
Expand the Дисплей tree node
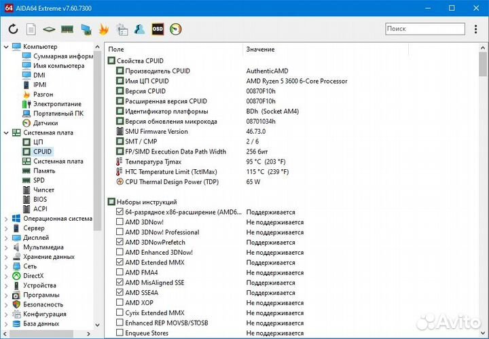(x=6, y=238)
